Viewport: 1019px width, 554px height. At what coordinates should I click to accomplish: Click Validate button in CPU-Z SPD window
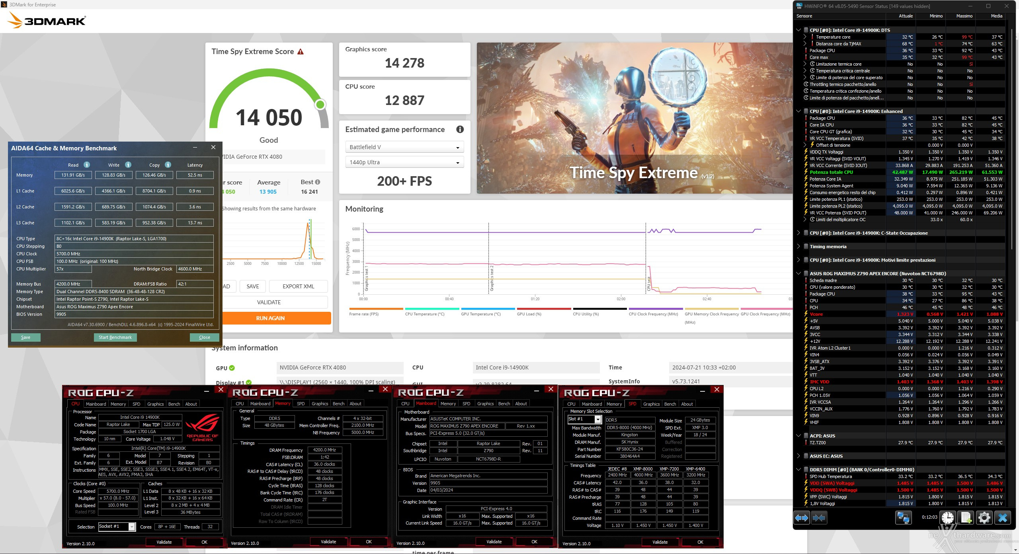(660, 542)
